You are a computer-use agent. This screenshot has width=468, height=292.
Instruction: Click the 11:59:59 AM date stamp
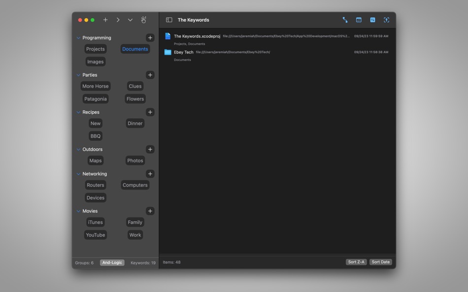pos(371,36)
